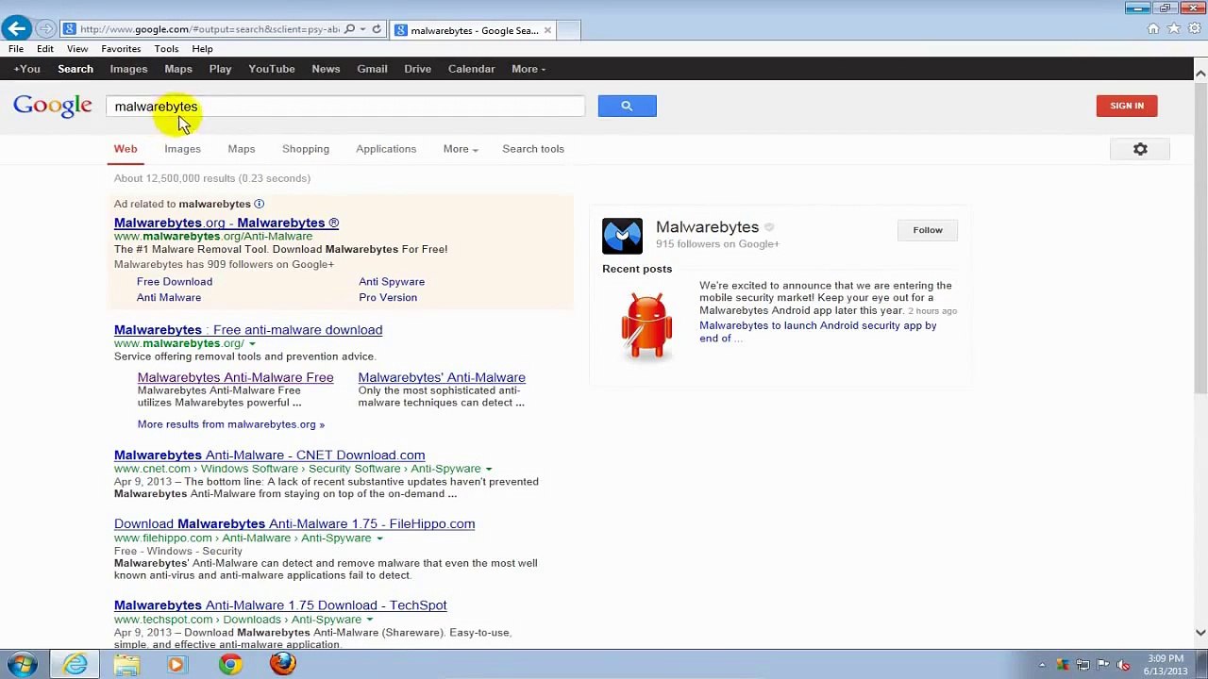Open the Free Download ad sitelink
The image size is (1208, 679).
[x=175, y=282]
